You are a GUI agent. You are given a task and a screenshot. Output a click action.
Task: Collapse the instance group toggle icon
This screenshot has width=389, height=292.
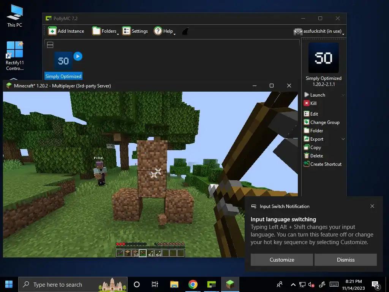(50, 45)
